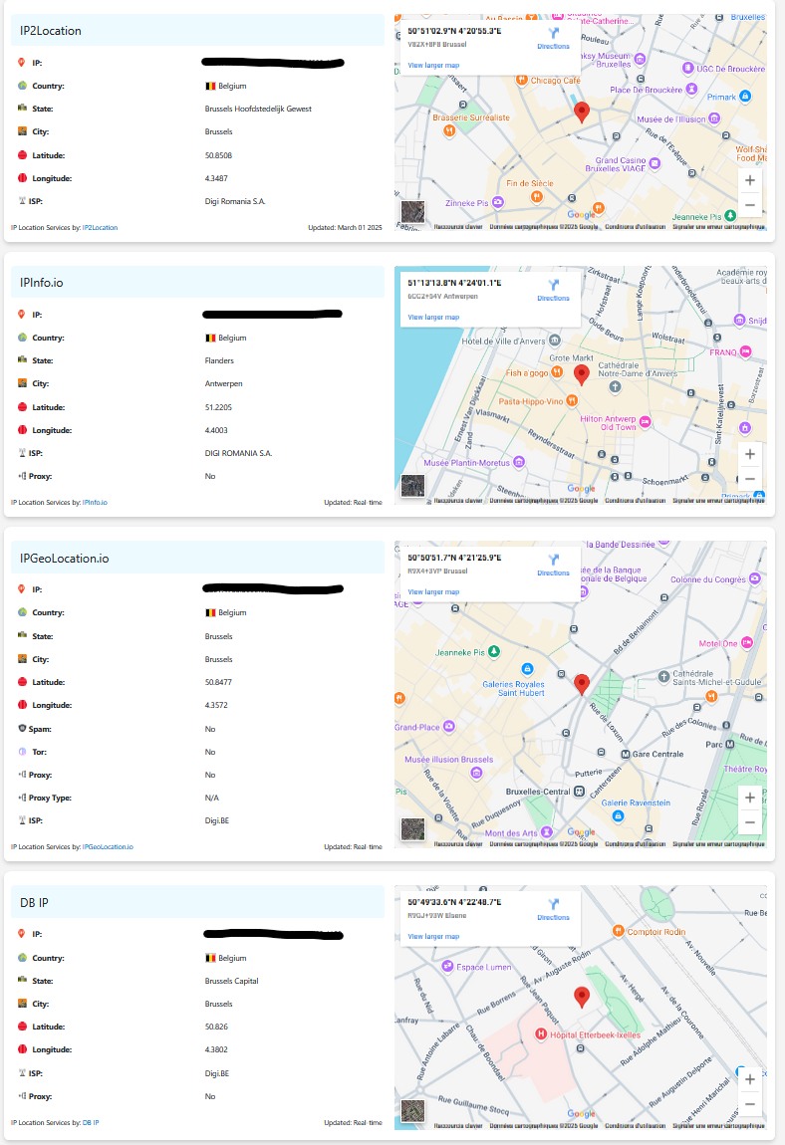Click Galerie Ravenstein shopping marker

coord(618,815)
